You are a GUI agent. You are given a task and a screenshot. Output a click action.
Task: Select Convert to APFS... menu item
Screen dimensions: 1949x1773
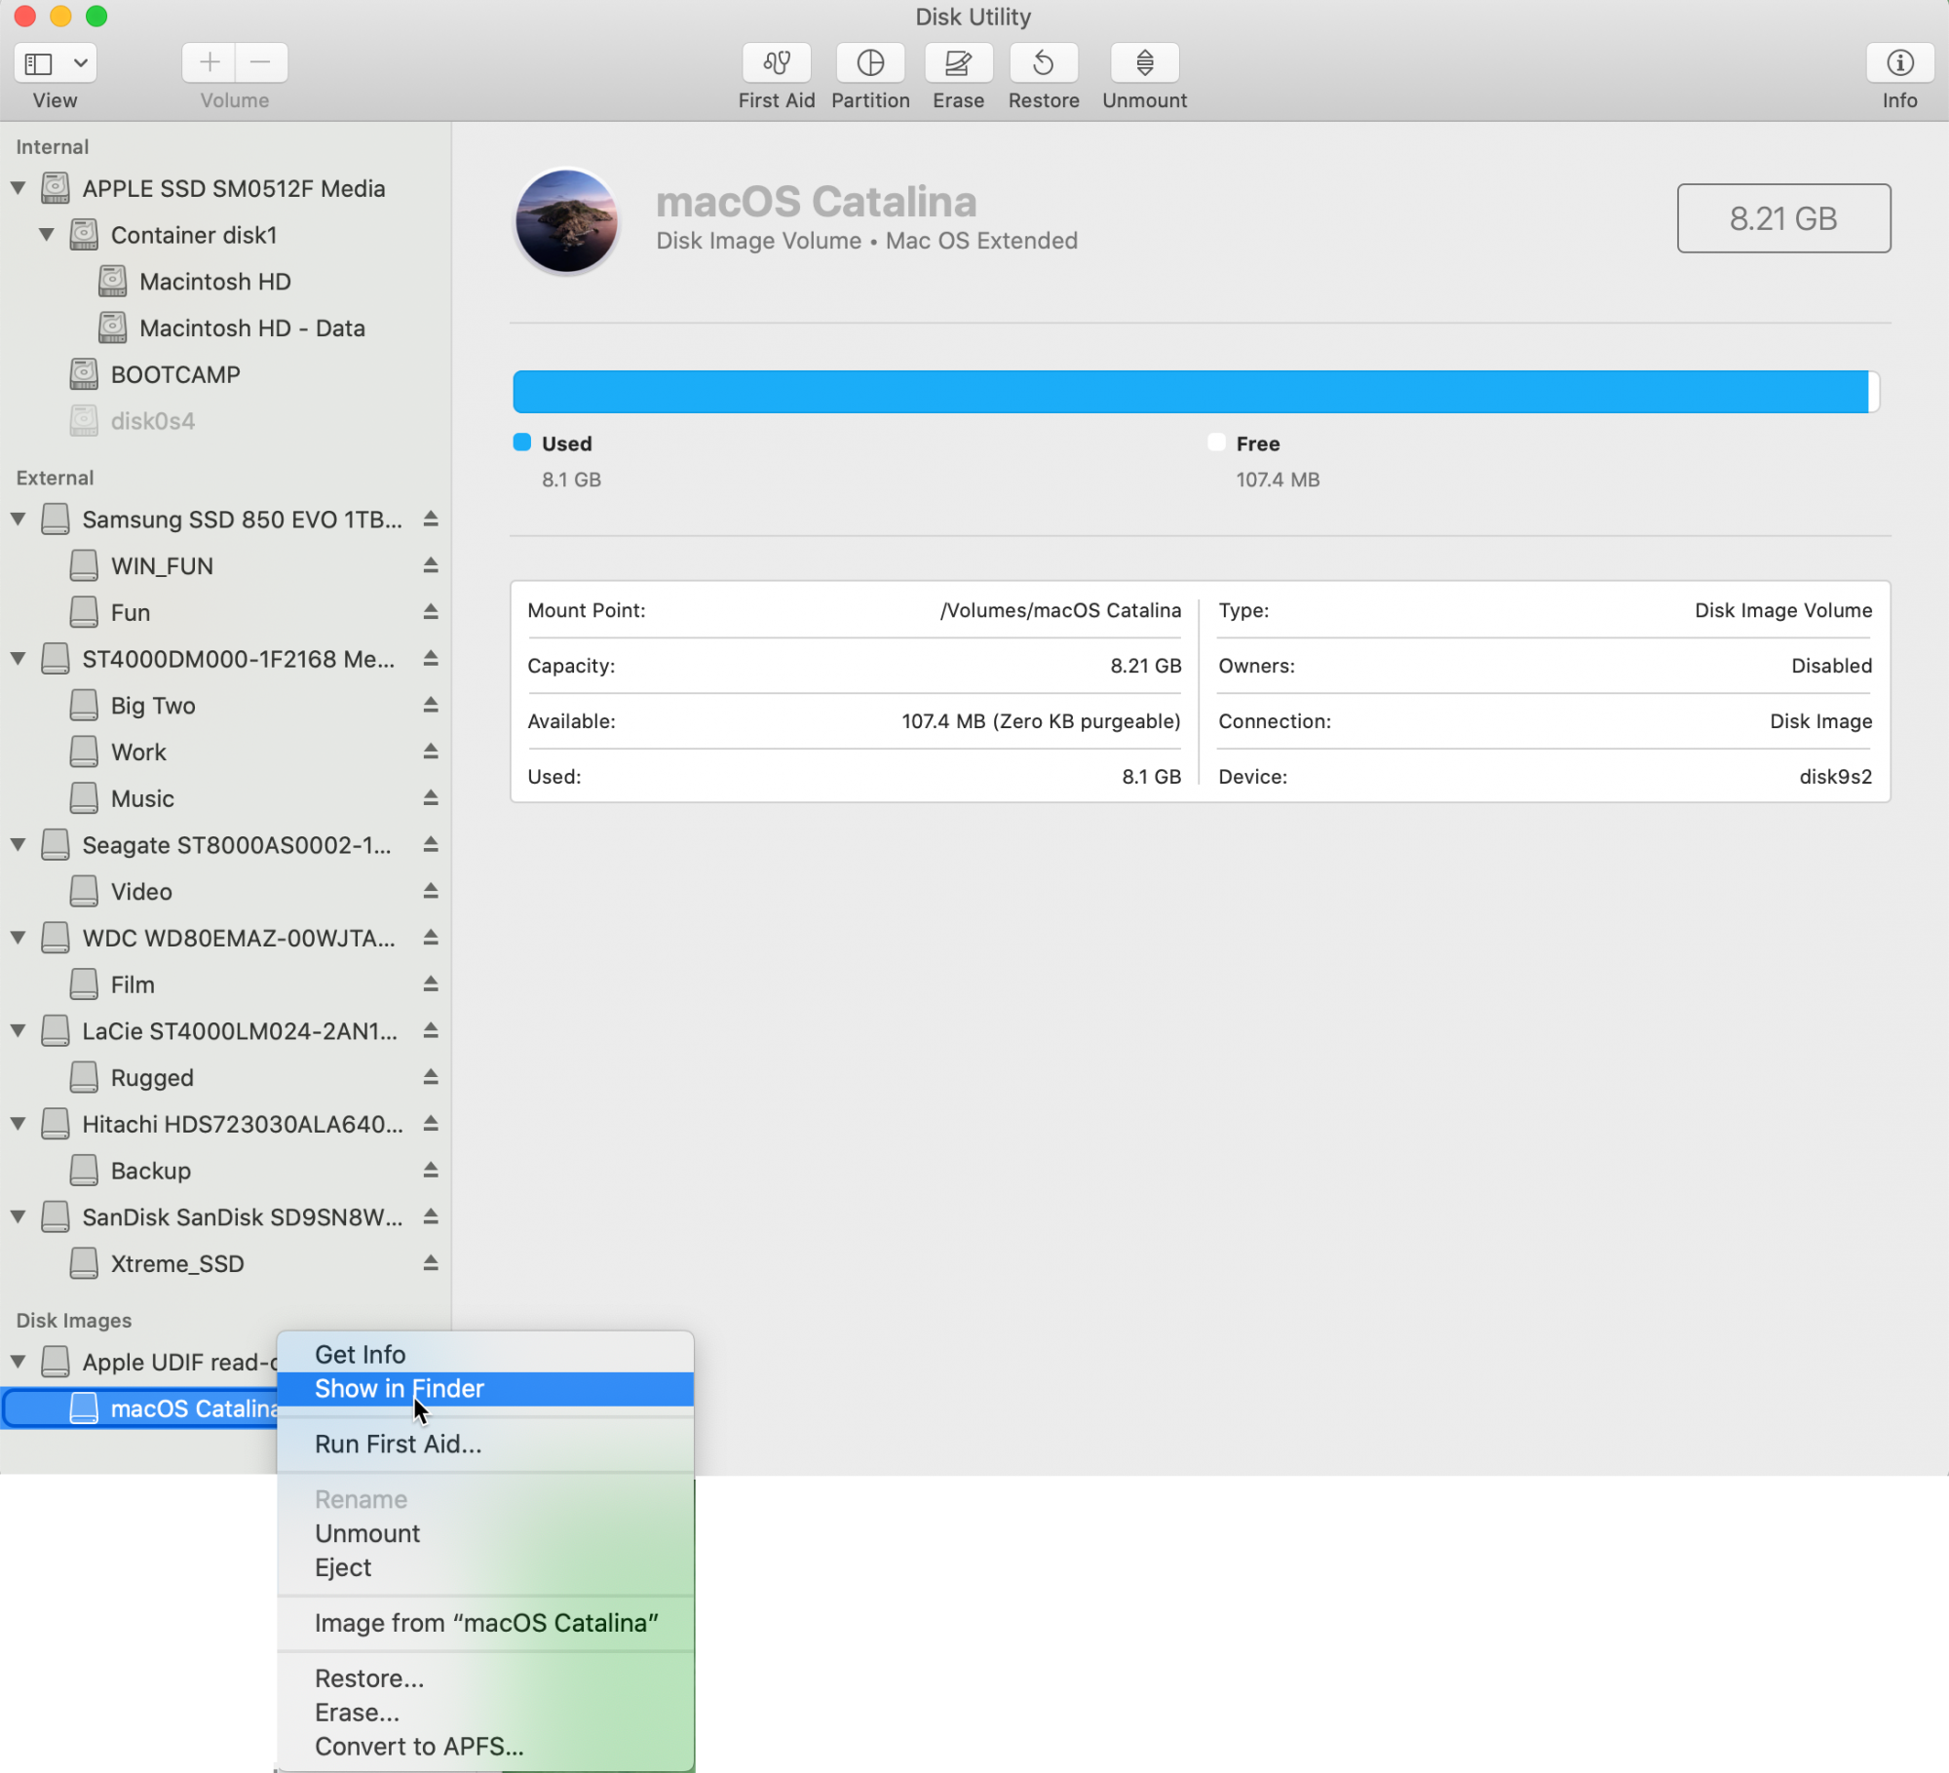point(485,1748)
